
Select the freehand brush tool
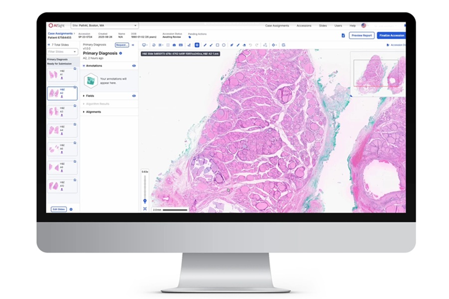pos(211,45)
